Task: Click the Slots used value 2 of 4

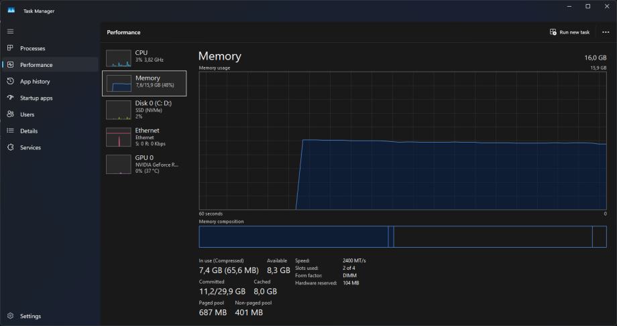Action: click(349, 268)
